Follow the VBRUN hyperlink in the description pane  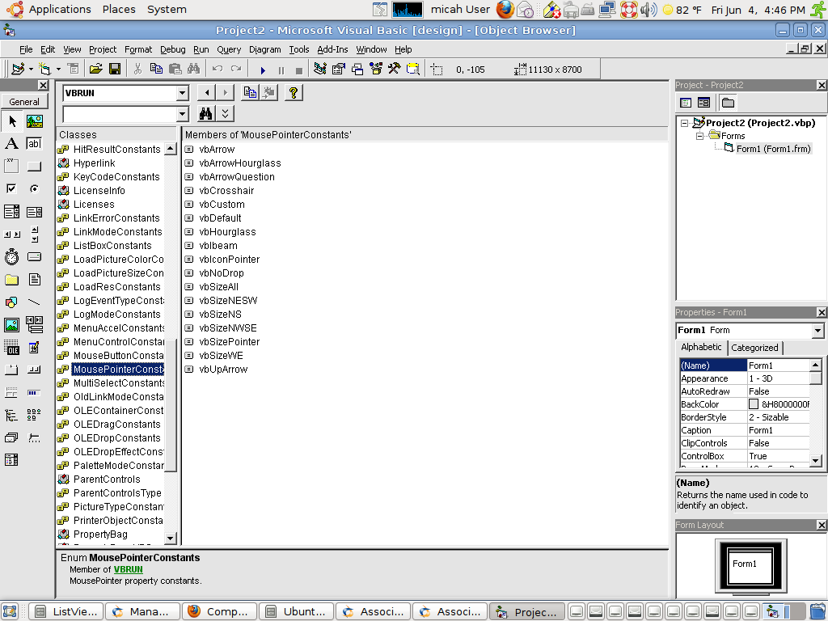pos(128,568)
